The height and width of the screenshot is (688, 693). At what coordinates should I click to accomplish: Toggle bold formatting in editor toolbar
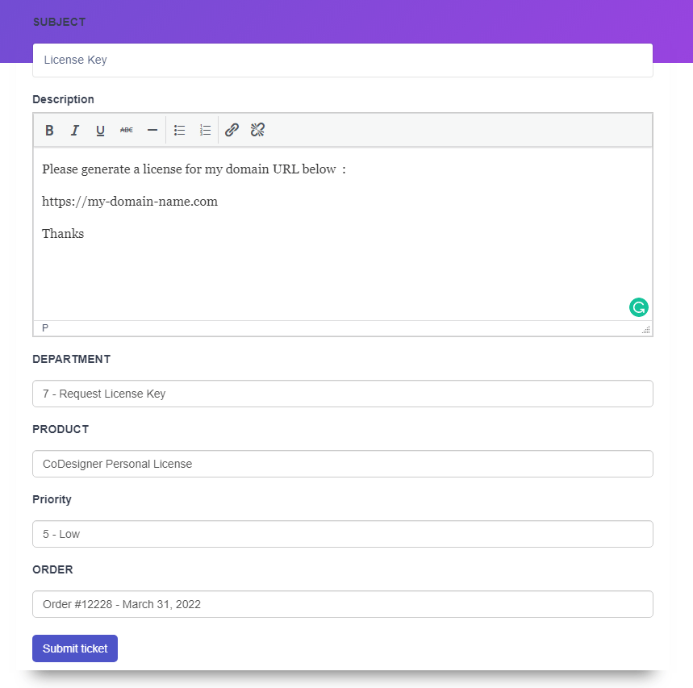[49, 130]
